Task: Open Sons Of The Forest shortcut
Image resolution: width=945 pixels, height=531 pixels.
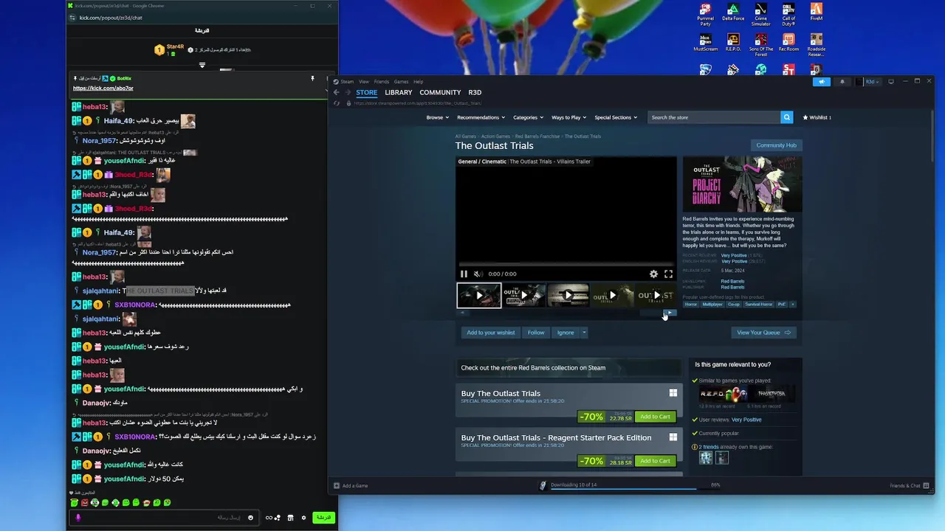Action: pos(760,45)
